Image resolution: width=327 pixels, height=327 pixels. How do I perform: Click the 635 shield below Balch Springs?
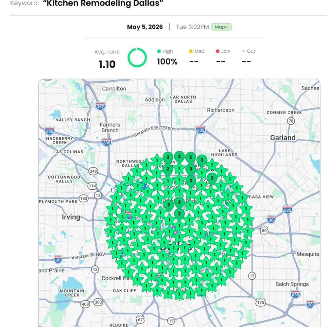point(295,295)
